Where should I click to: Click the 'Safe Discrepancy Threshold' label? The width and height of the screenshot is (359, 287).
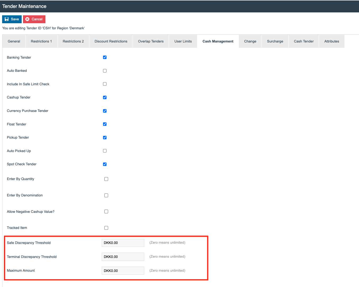(29, 243)
